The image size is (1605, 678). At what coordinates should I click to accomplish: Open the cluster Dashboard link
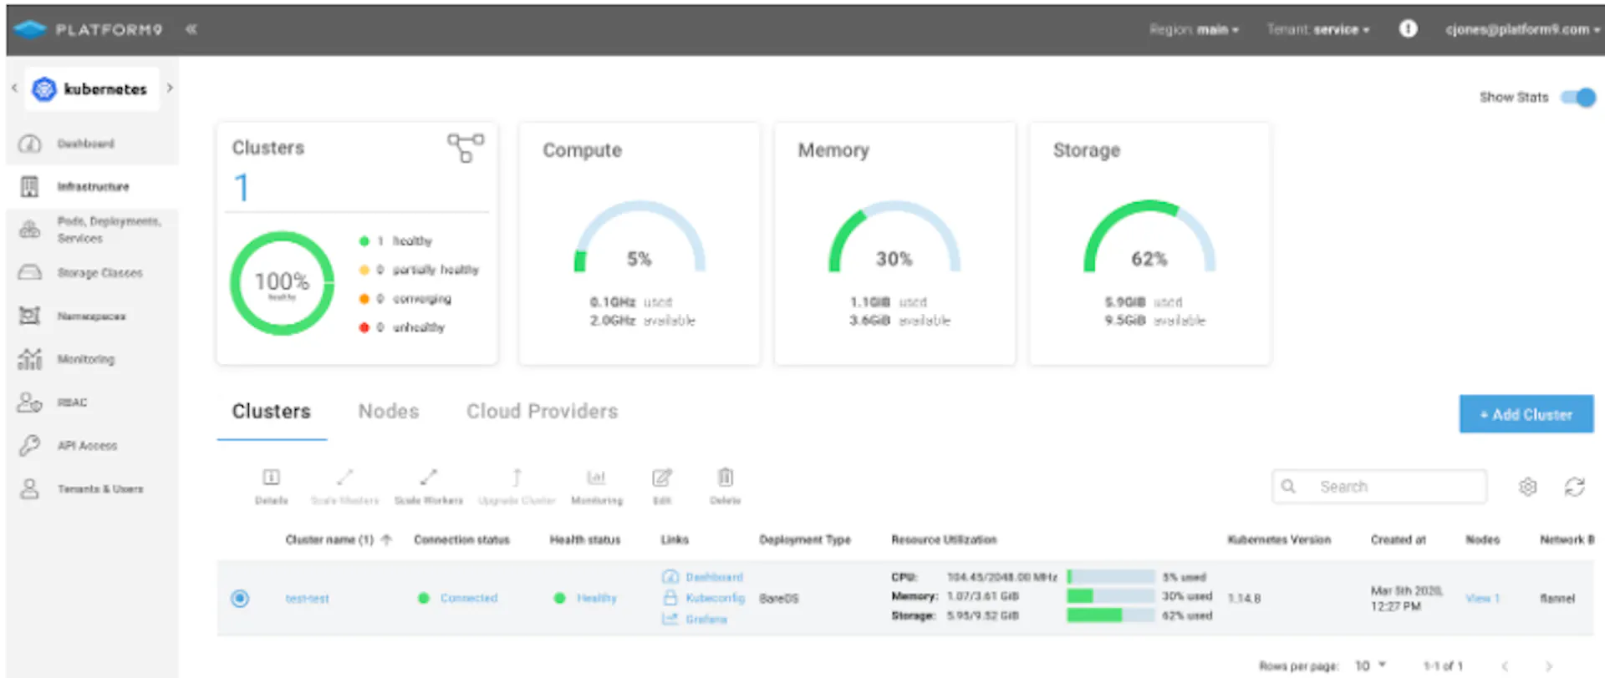click(x=714, y=577)
